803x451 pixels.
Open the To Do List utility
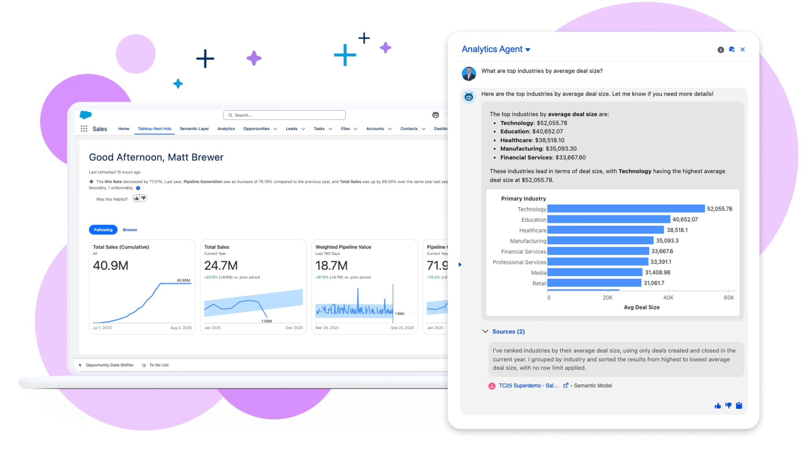(159, 365)
